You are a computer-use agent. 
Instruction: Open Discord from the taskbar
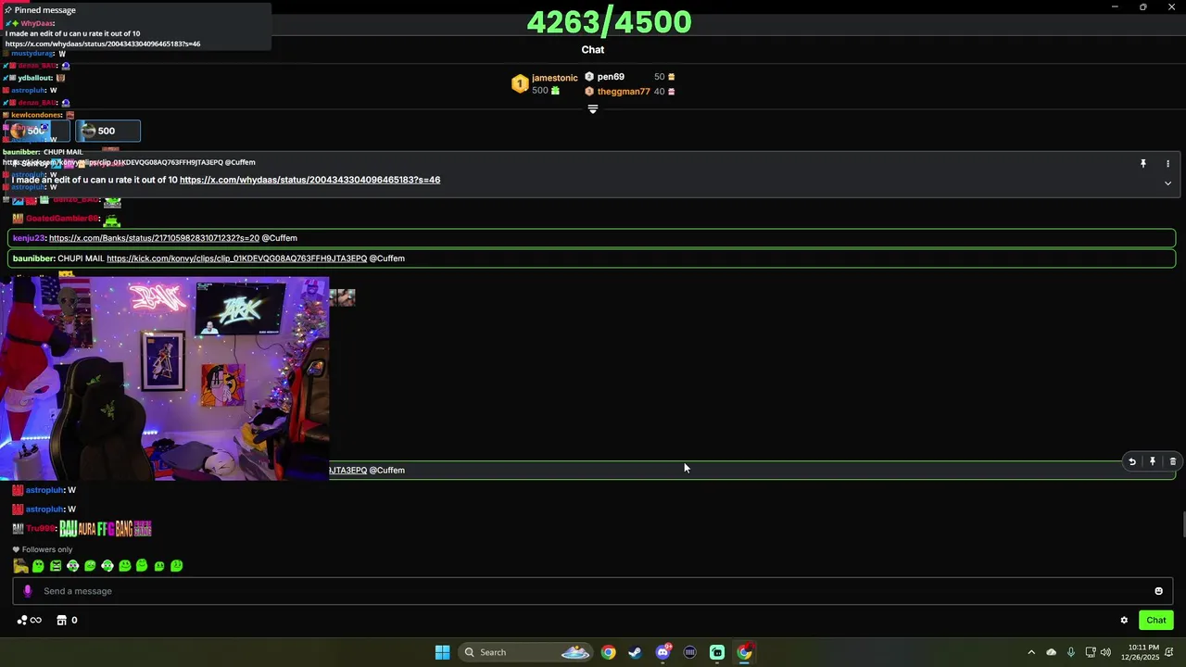point(662,652)
